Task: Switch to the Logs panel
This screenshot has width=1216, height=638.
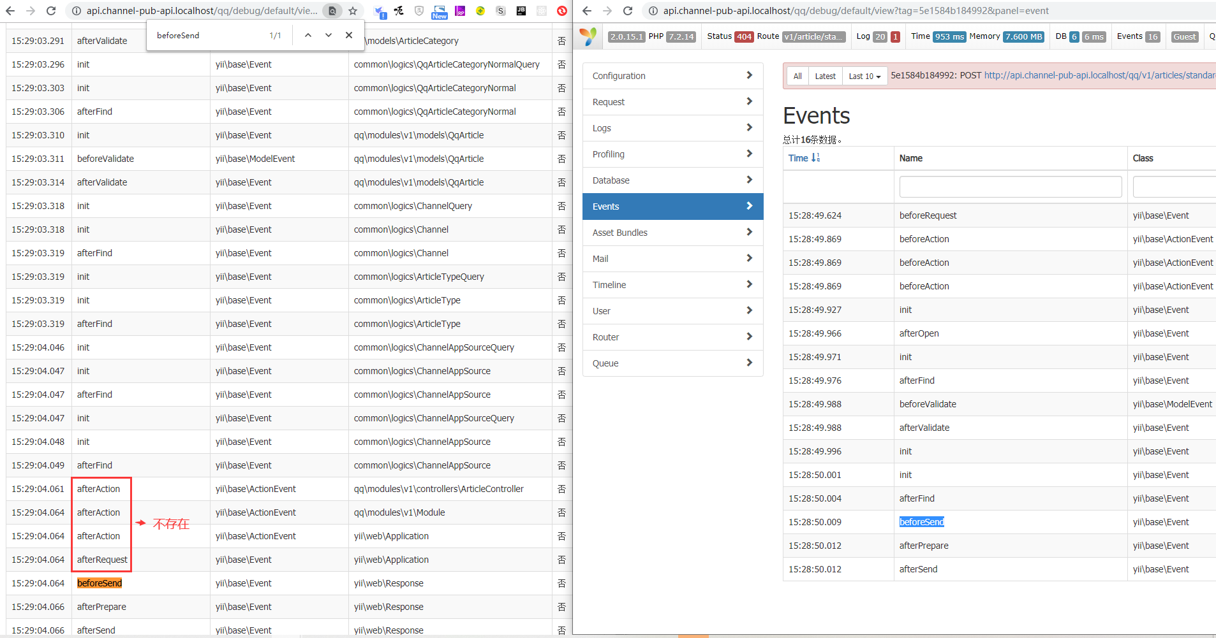Action: click(672, 128)
